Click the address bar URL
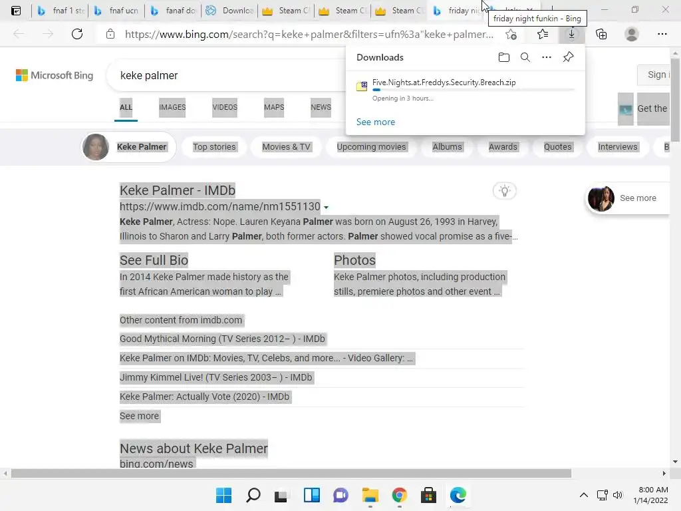The image size is (681, 511). [309, 35]
